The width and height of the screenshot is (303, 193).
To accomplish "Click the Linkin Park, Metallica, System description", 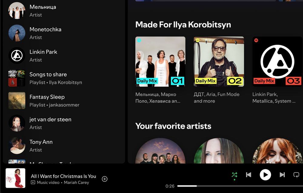I will [x=274, y=98].
